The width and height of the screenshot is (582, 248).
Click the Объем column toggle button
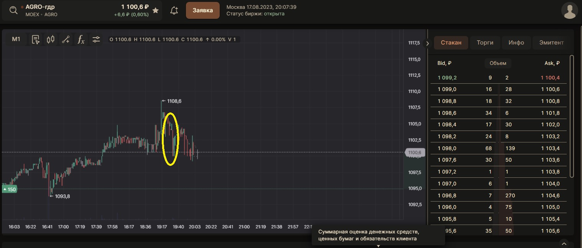pyautogui.click(x=498, y=63)
